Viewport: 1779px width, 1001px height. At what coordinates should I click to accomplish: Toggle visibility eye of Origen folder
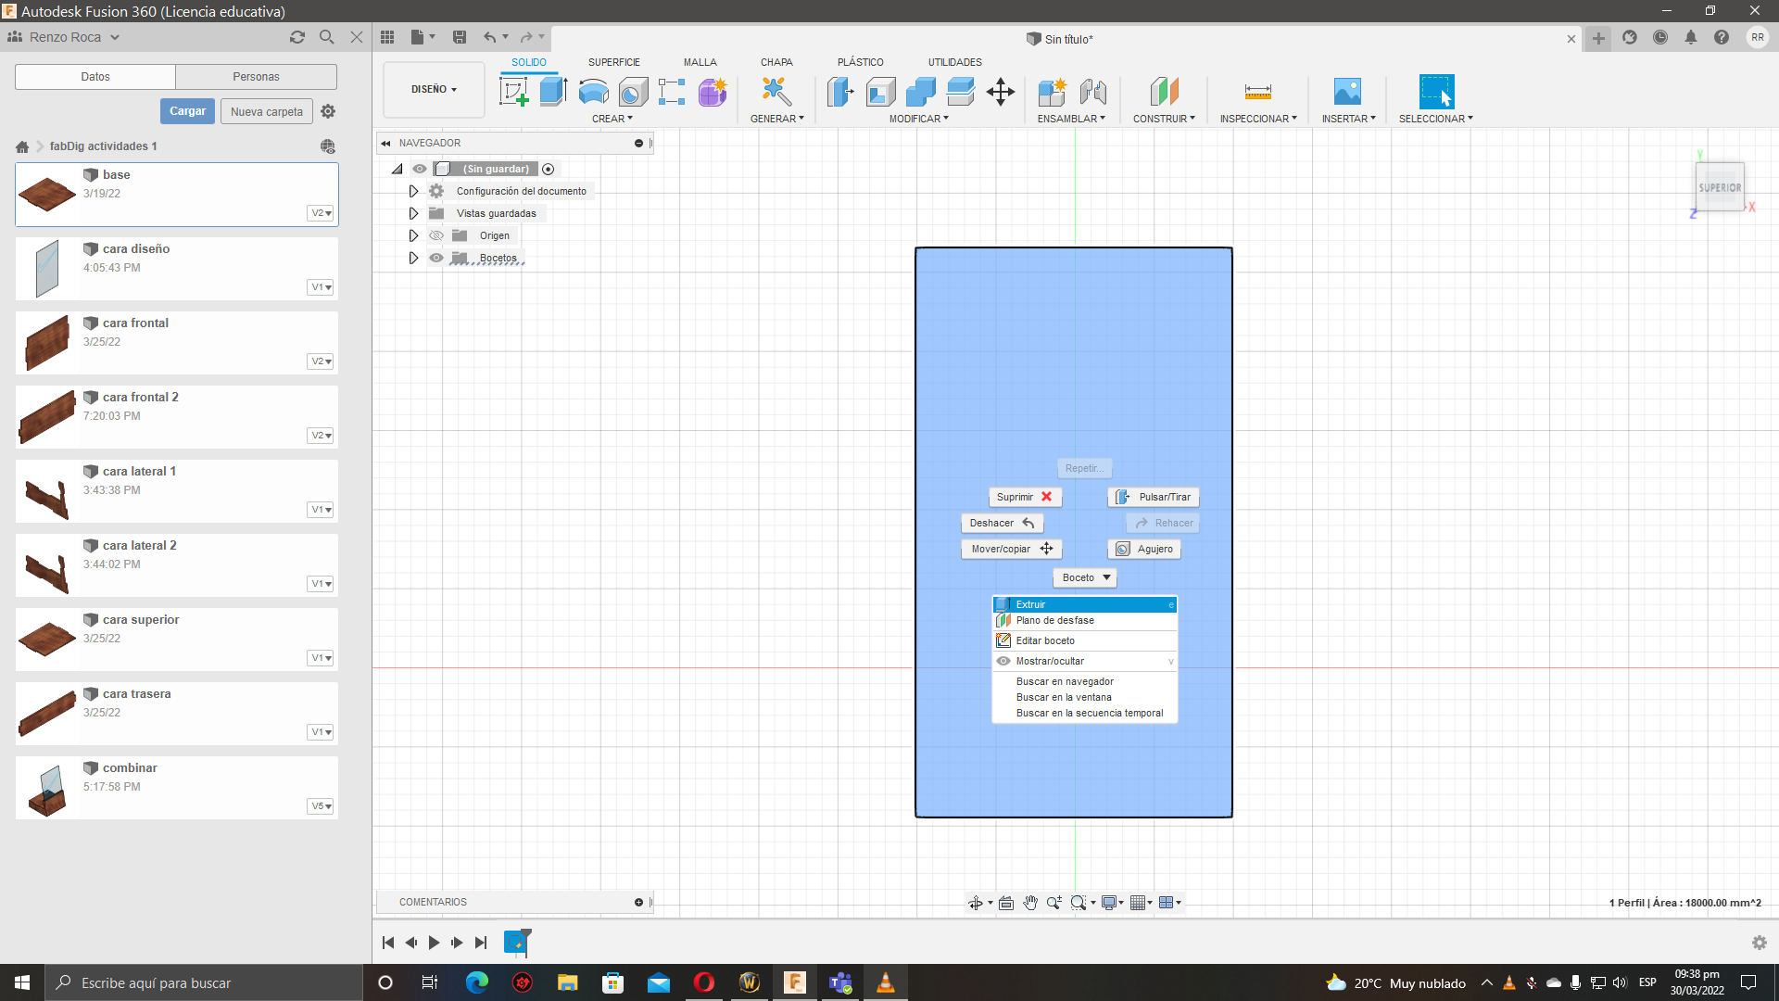point(436,235)
